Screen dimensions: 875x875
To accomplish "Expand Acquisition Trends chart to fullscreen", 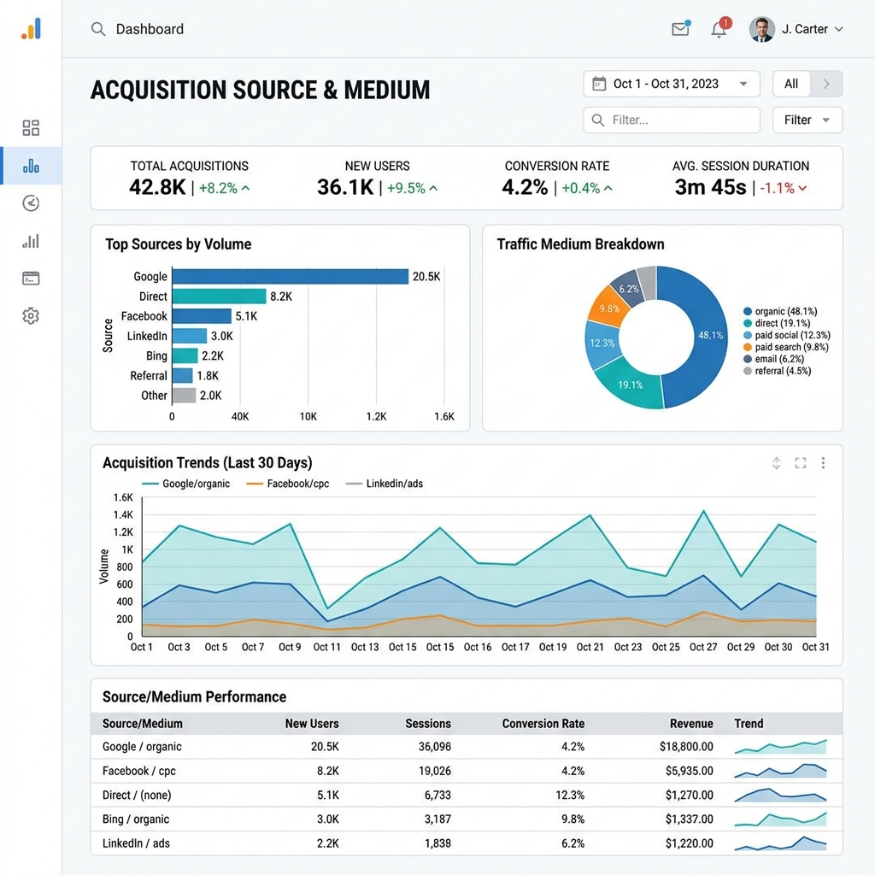I will pos(801,462).
